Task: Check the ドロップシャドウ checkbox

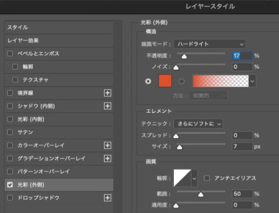Action: click(10, 198)
